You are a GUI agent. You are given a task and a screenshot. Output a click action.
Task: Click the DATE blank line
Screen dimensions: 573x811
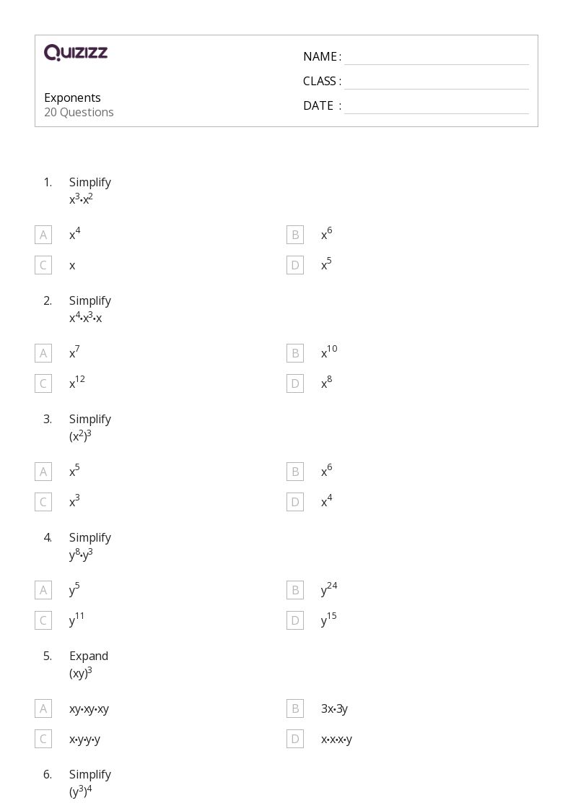pos(437,107)
